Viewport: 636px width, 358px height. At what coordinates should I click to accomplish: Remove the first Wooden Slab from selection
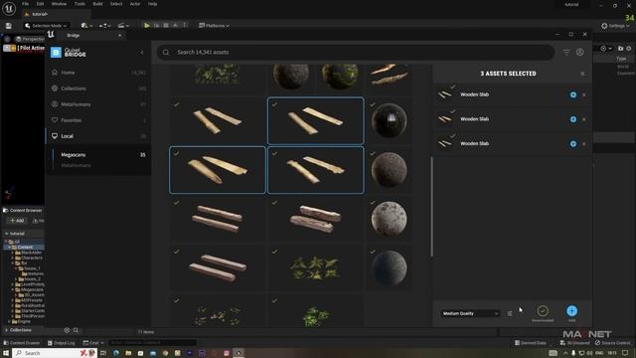coord(584,94)
